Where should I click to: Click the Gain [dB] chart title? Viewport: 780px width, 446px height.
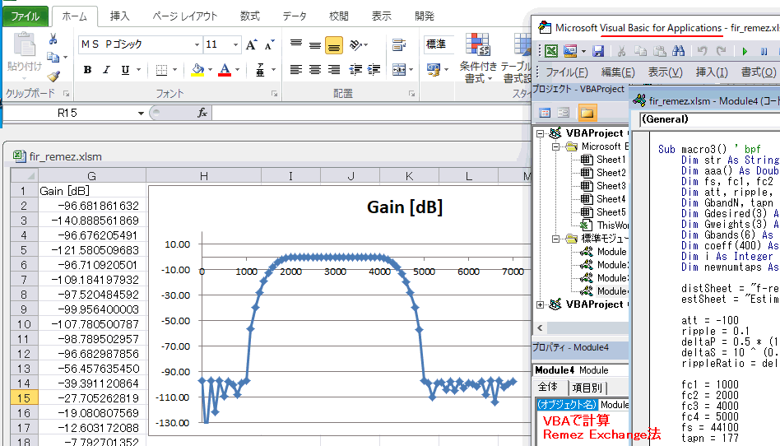(405, 207)
